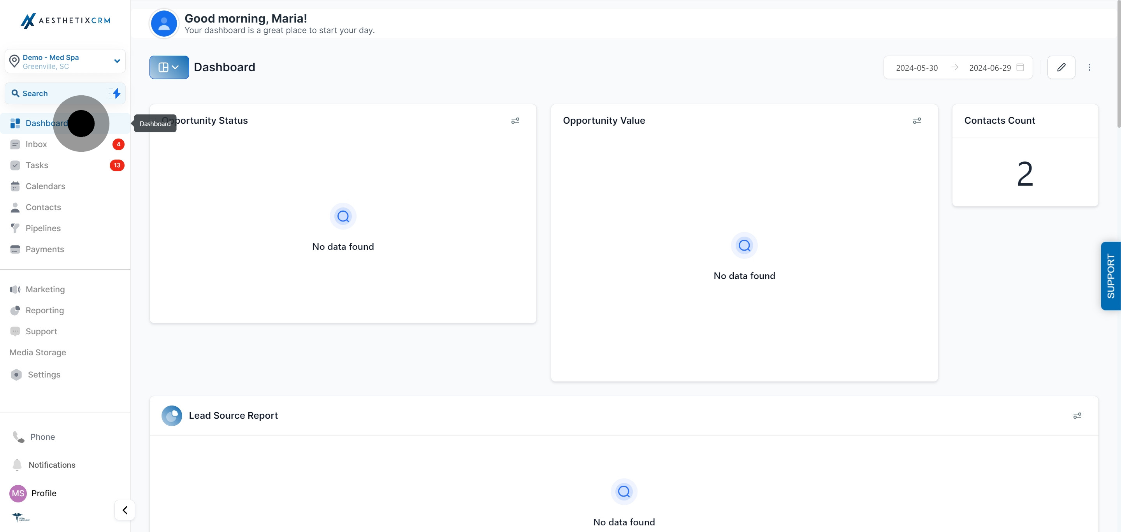1121x532 pixels.
Task: Open filter options on Opportunity Status widget
Action: tap(515, 121)
